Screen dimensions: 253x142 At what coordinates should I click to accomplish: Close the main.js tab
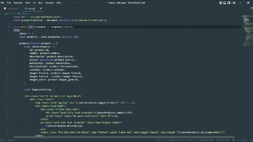41,9
